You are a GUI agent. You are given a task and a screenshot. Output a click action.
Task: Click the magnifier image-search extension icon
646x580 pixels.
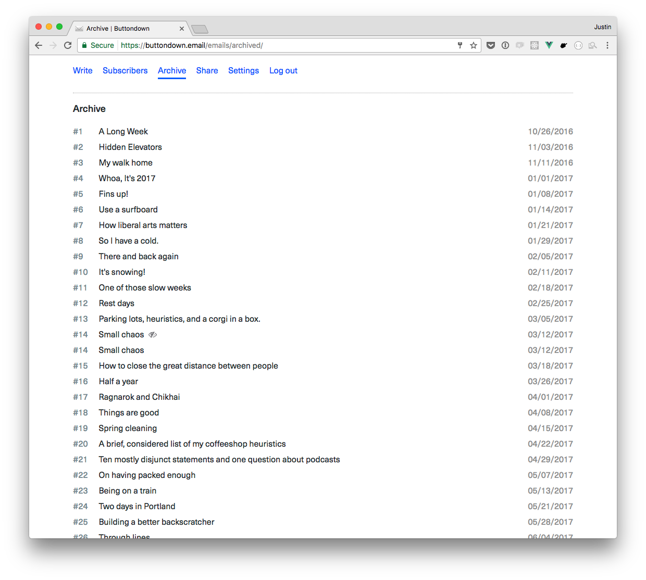[x=593, y=45]
